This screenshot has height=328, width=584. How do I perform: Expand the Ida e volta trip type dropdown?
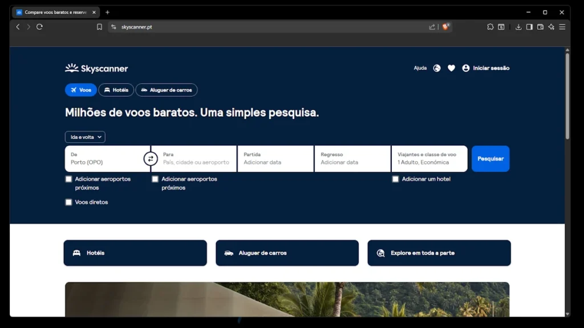85,137
